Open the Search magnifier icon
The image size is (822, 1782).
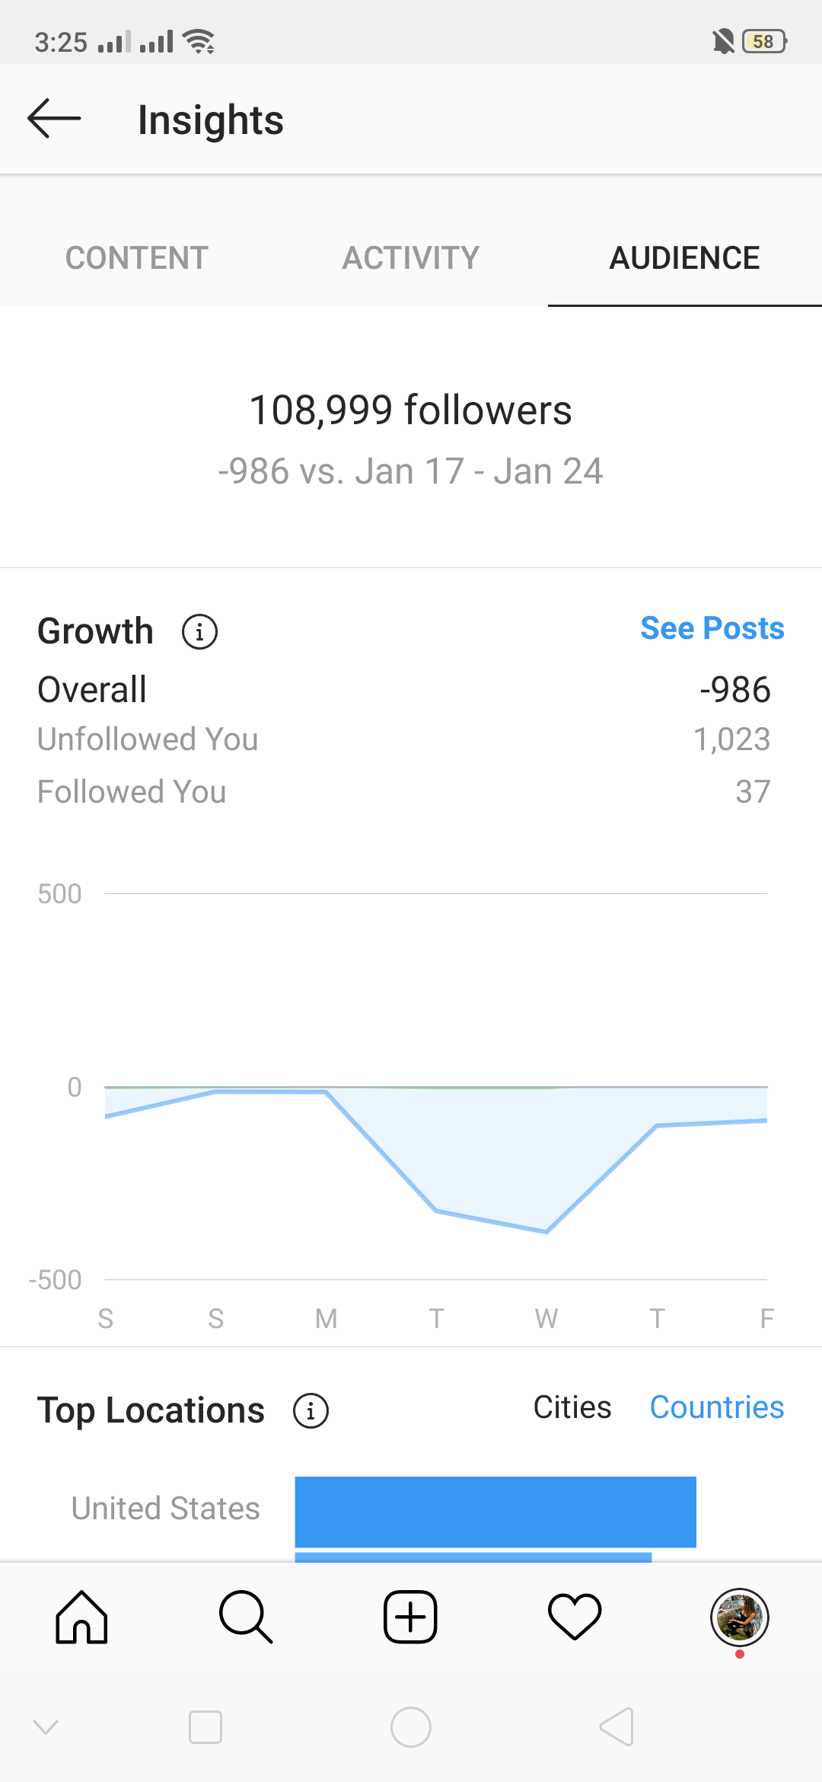pyautogui.click(x=246, y=1617)
